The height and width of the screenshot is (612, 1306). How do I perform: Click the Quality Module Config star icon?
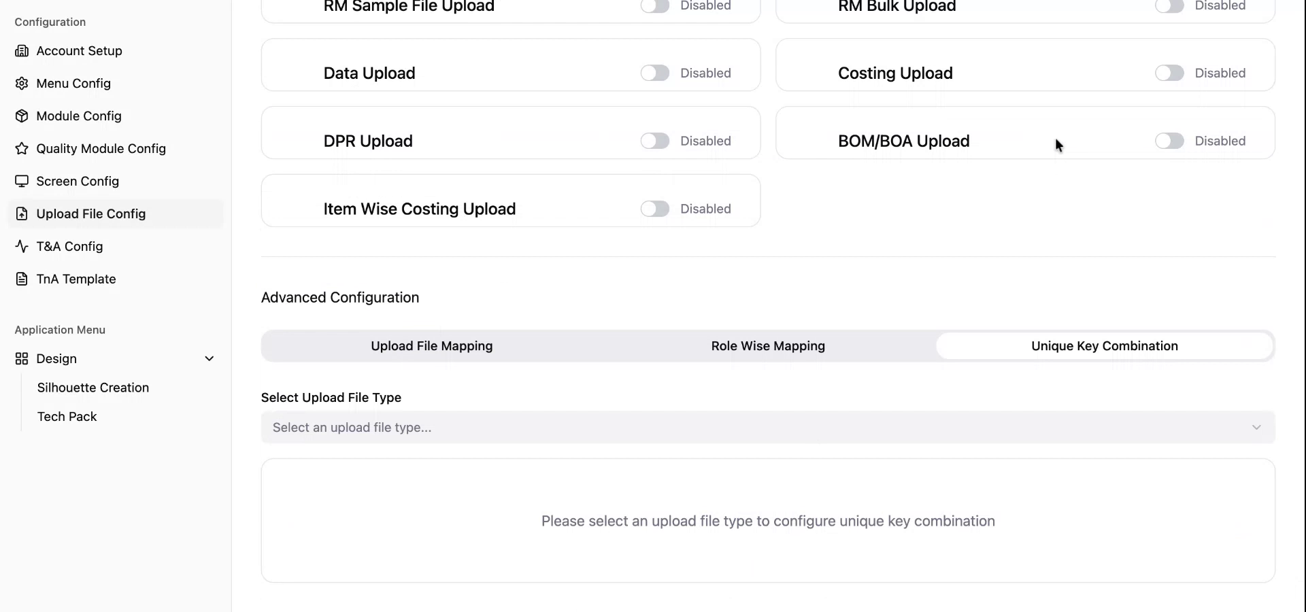pos(22,149)
